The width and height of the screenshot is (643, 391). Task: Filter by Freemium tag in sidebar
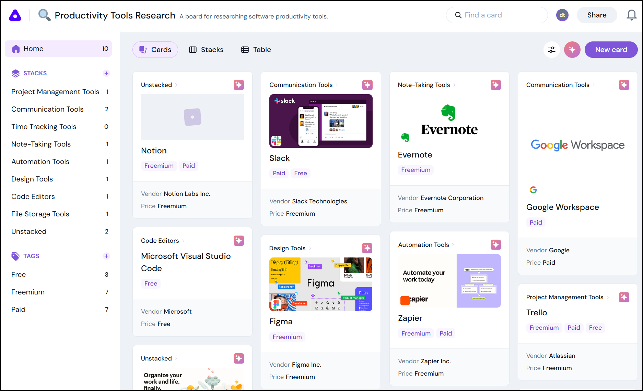60,292
